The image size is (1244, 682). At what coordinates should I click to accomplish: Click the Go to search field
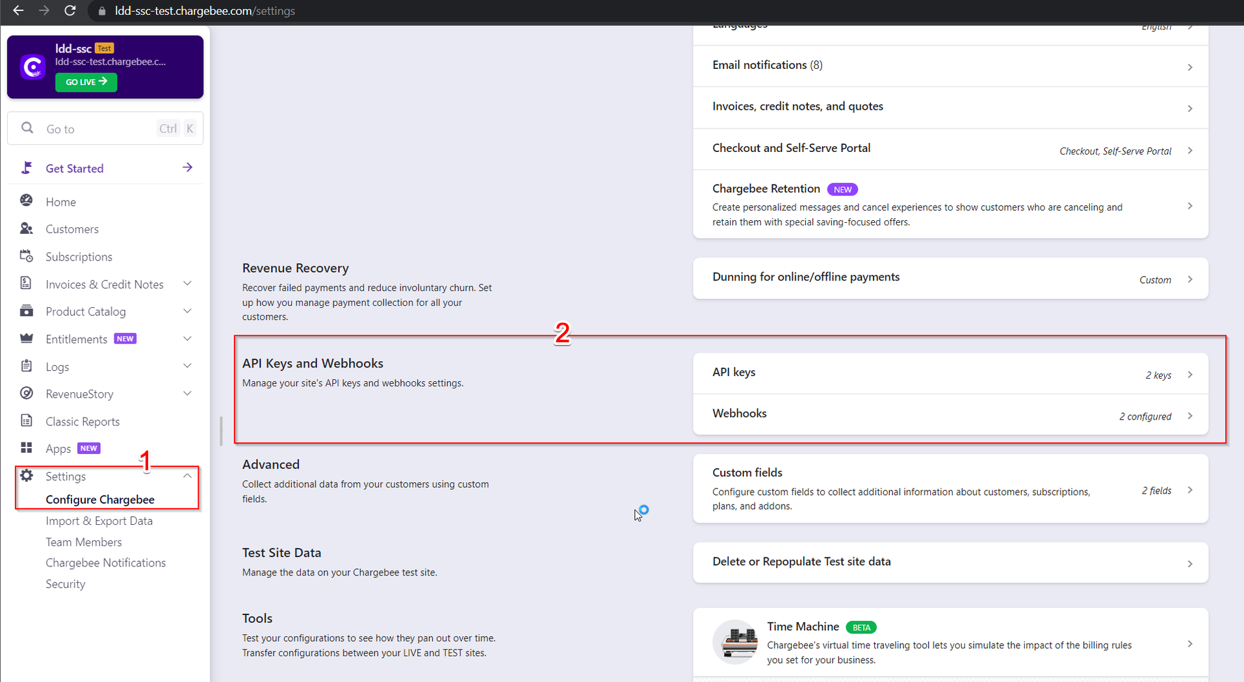coord(105,129)
